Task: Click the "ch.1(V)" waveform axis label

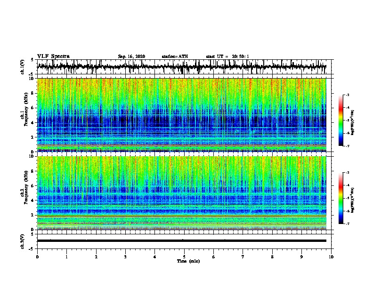Action: tap(23, 67)
